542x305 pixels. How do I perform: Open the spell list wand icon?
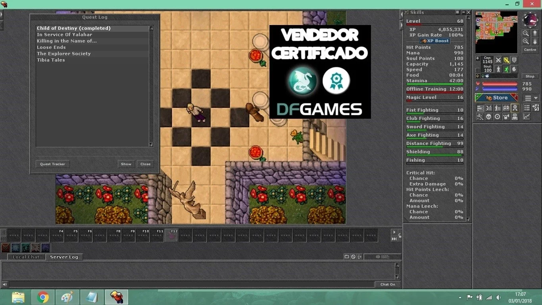pyautogui.click(x=480, y=117)
